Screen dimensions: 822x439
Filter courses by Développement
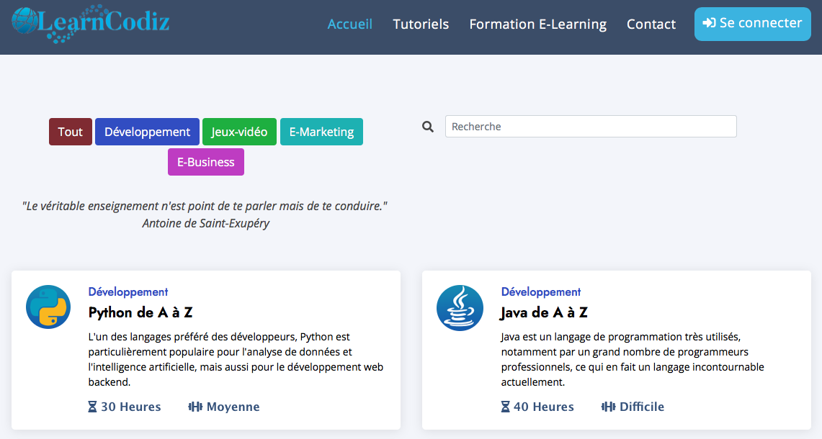(147, 132)
